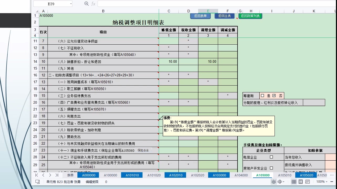
Task: Click the 委托境外销售收入 cell
Action: [x=304, y=165]
